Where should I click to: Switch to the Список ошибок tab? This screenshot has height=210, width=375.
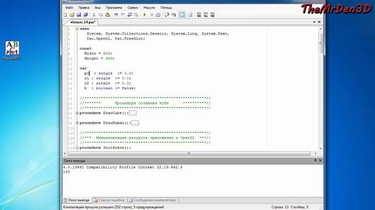pyautogui.click(x=109, y=200)
